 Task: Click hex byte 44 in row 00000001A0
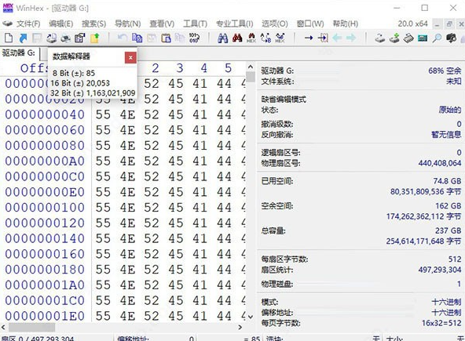224,285
